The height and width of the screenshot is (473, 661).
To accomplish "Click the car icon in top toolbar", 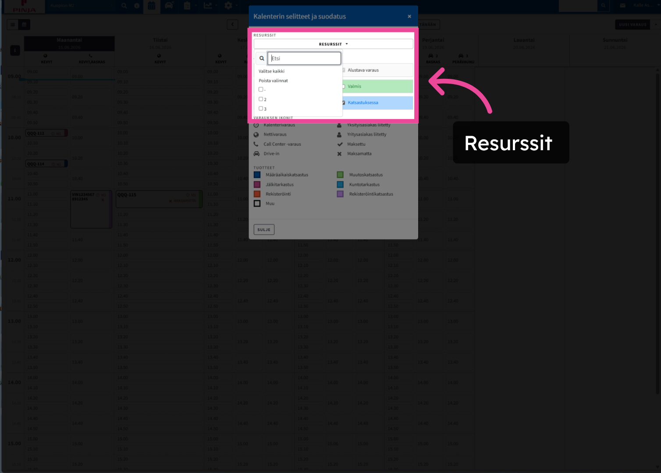I will (x=169, y=6).
